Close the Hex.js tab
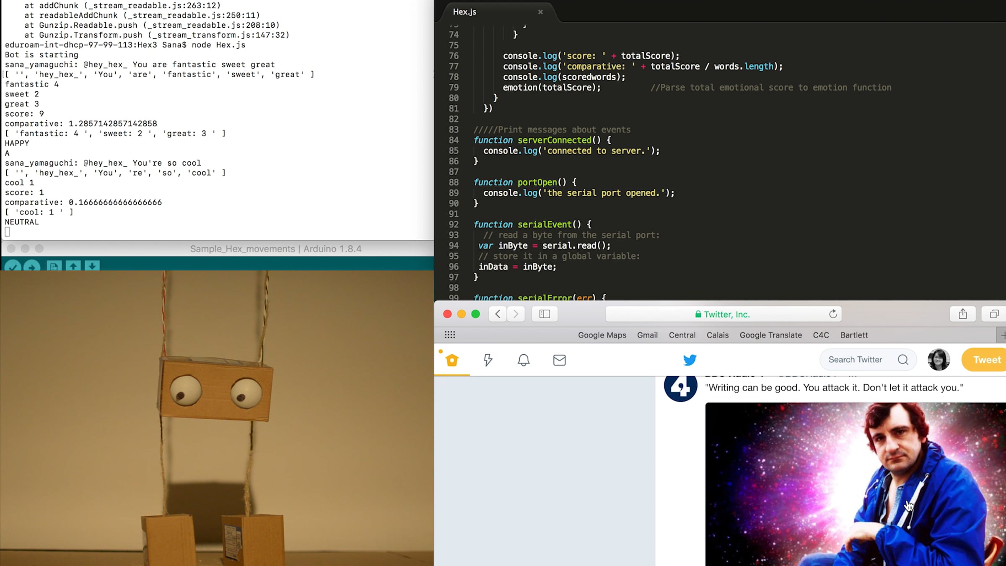This screenshot has width=1006, height=566. pos(540,12)
